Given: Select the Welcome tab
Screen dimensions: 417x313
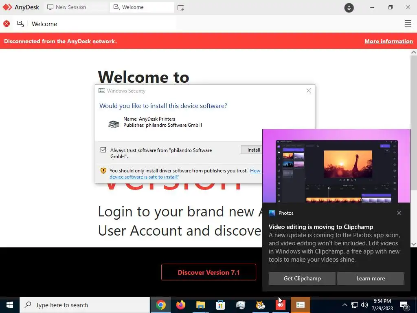Looking at the screenshot, I should click(x=142, y=7).
